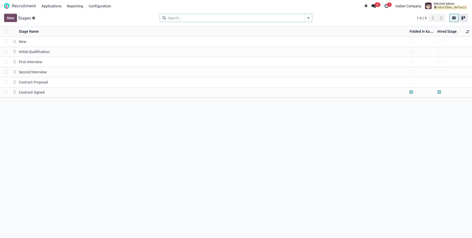Toggle Folded in Kanban for New stage

411,41
